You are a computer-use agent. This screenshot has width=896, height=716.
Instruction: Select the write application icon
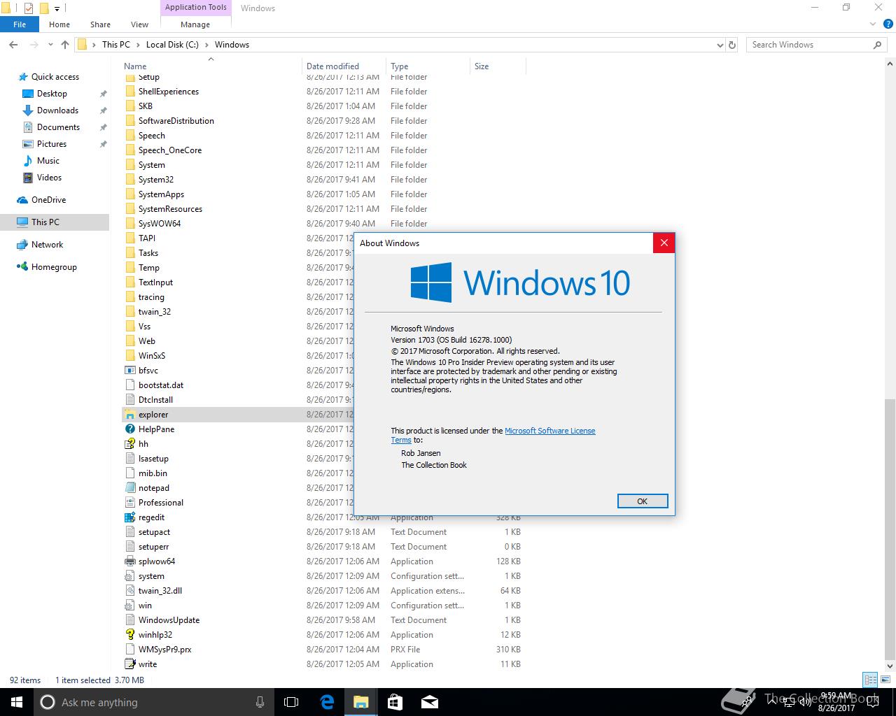129,664
